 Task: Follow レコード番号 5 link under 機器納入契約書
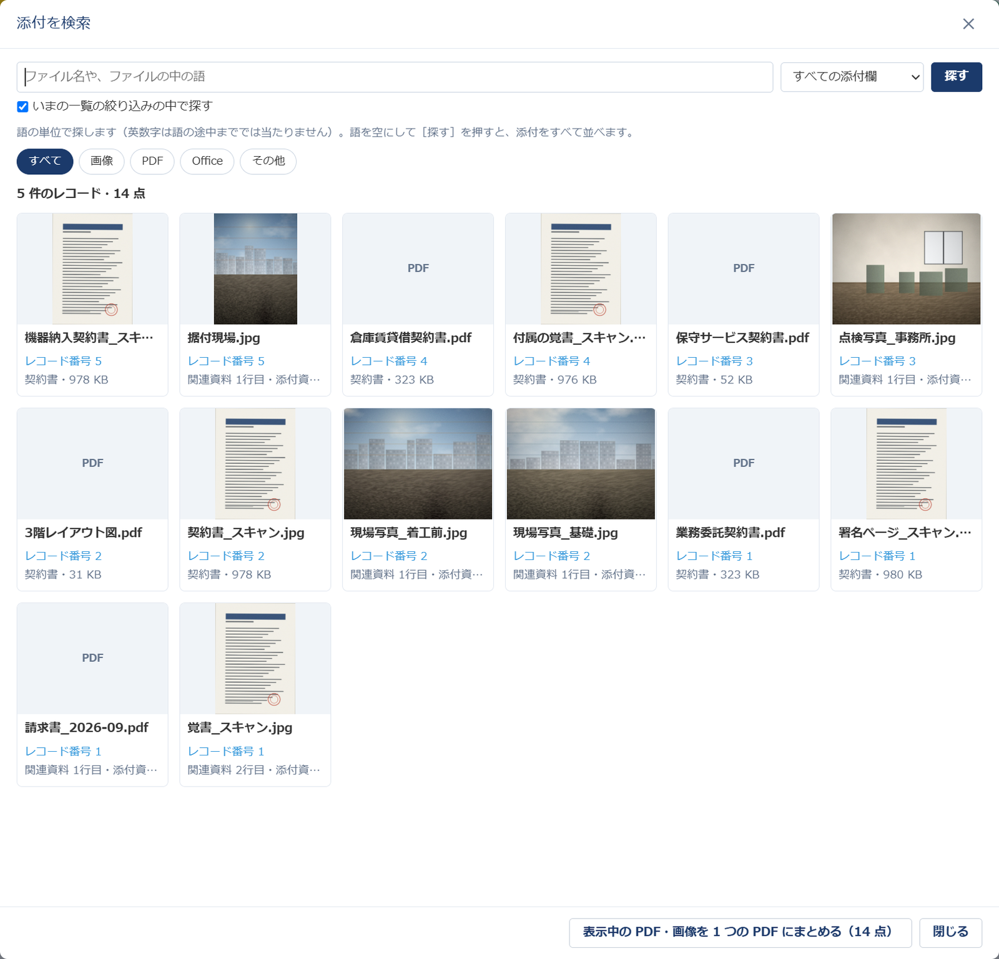[63, 361]
